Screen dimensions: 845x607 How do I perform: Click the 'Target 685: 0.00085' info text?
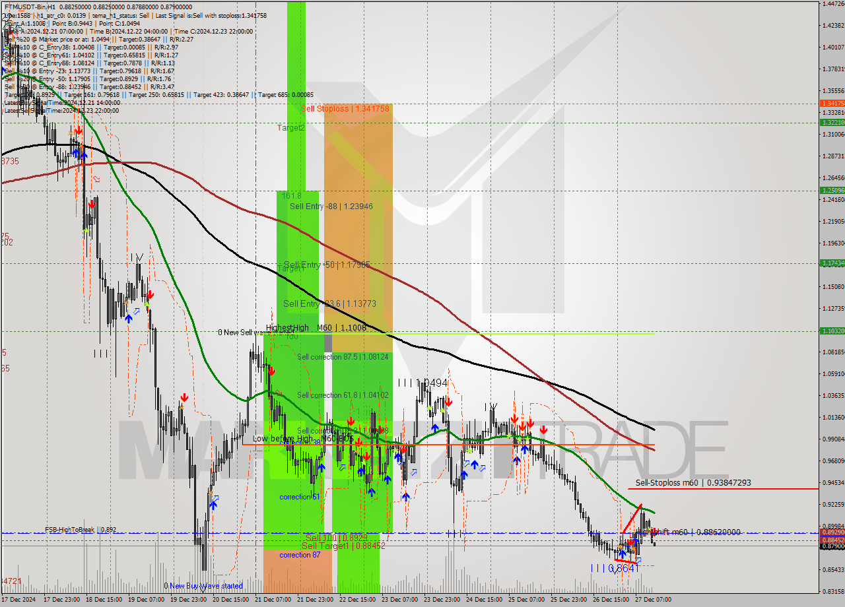tap(286, 94)
